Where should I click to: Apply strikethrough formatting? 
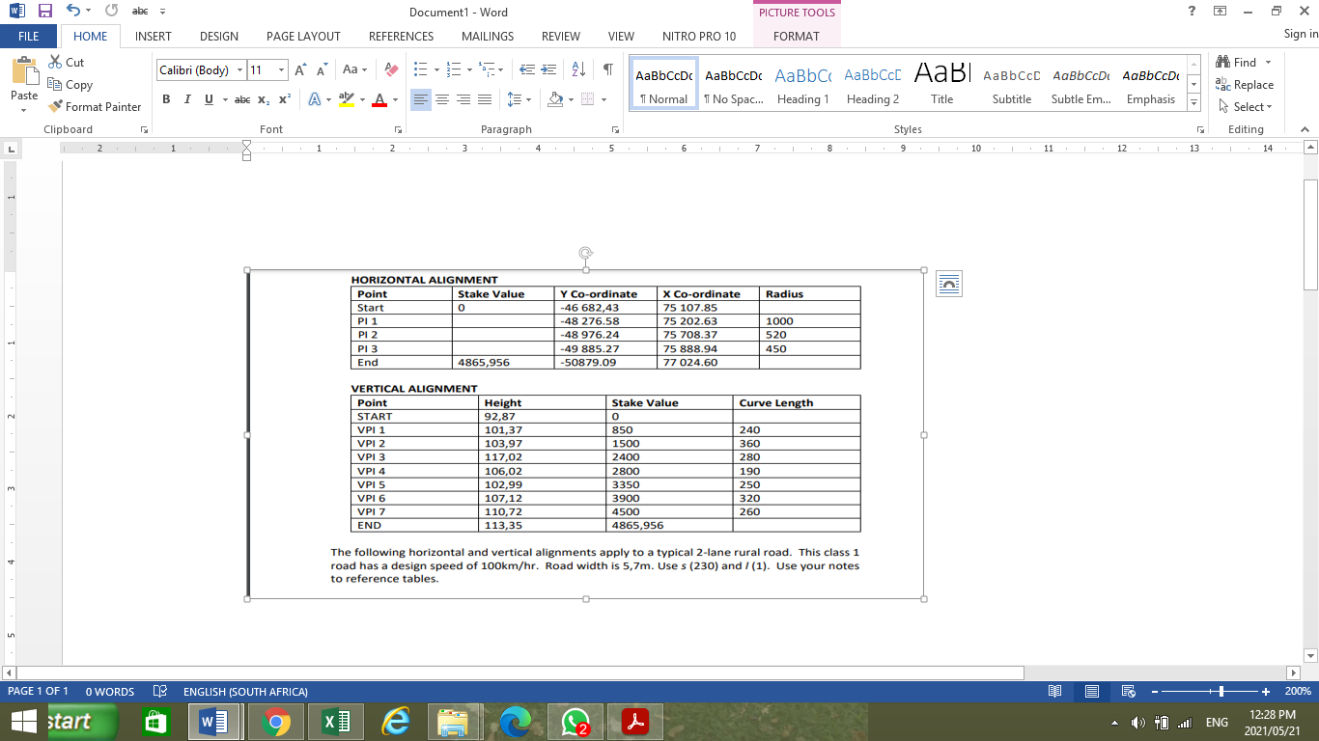[x=242, y=99]
